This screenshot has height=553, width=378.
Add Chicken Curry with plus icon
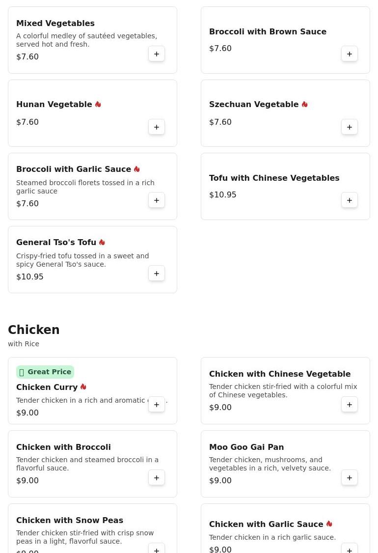(157, 405)
